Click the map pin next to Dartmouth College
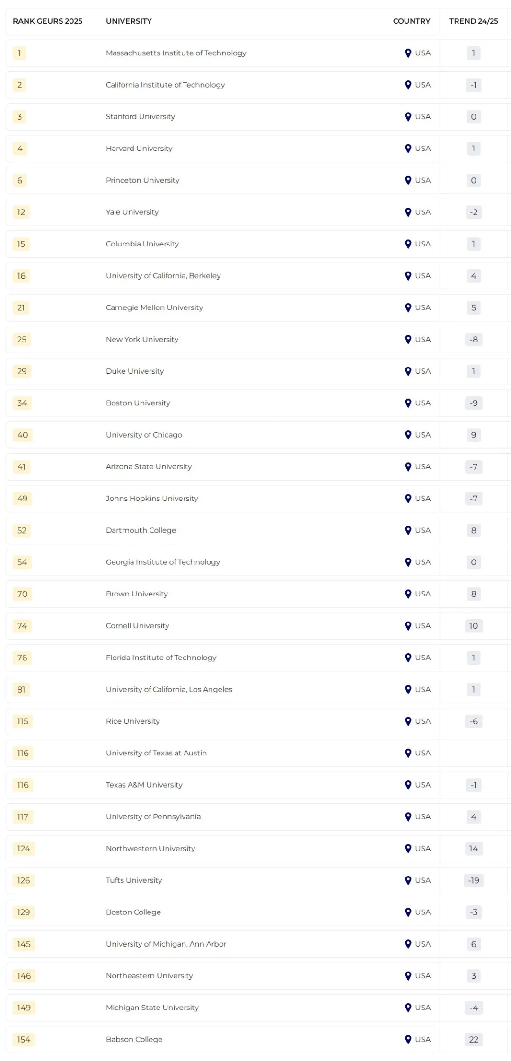The image size is (511, 1061). 408,530
